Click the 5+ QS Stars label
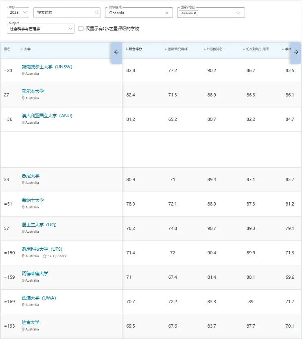The image size is (302, 339). tap(57, 256)
